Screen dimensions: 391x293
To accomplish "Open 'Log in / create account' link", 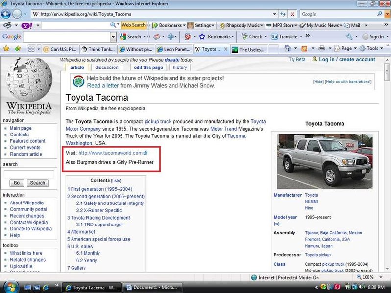I will [347, 60].
